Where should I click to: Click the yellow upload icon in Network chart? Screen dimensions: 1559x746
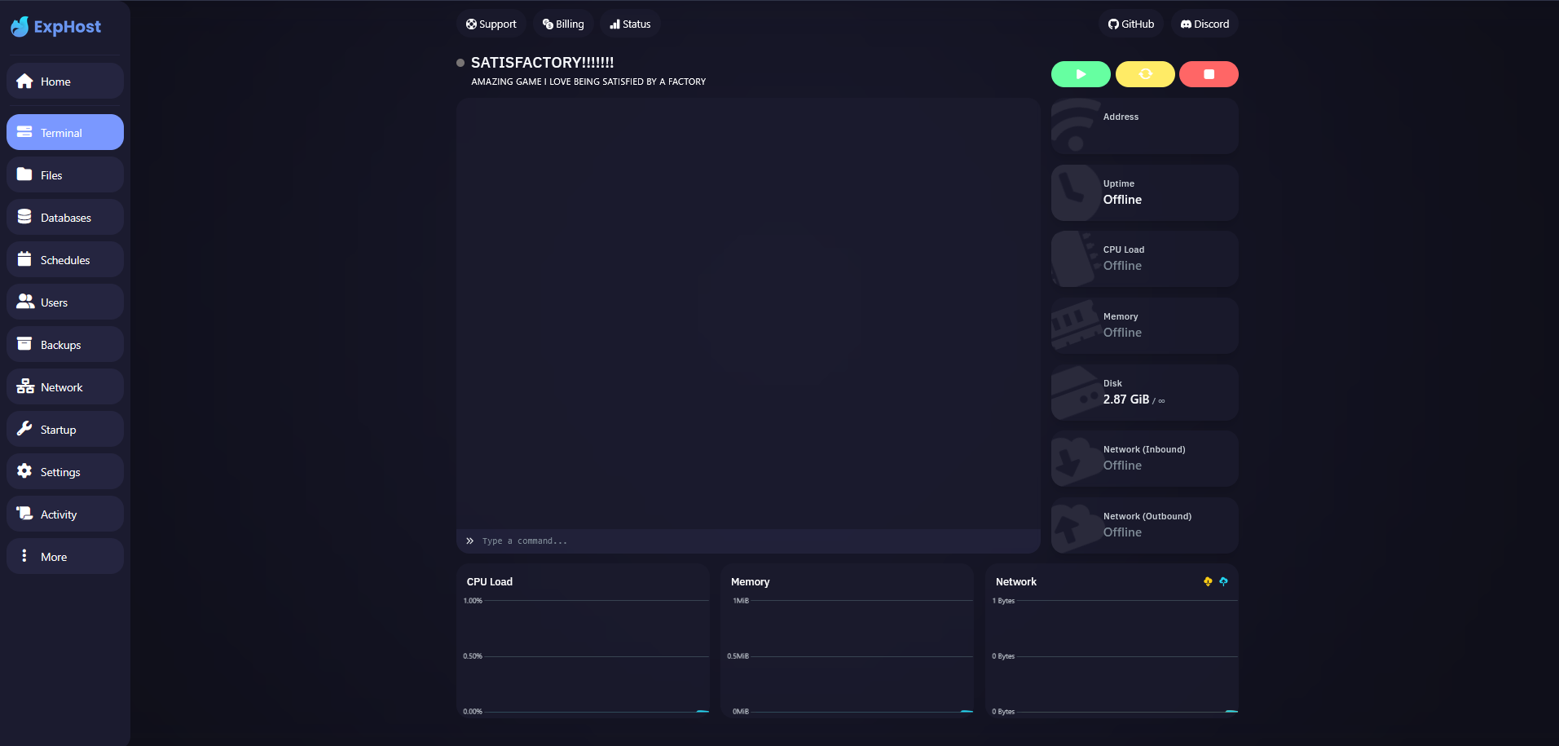tap(1208, 581)
